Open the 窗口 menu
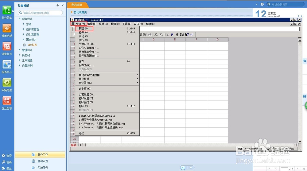The width and height of the screenshot is (307, 171). (138, 24)
